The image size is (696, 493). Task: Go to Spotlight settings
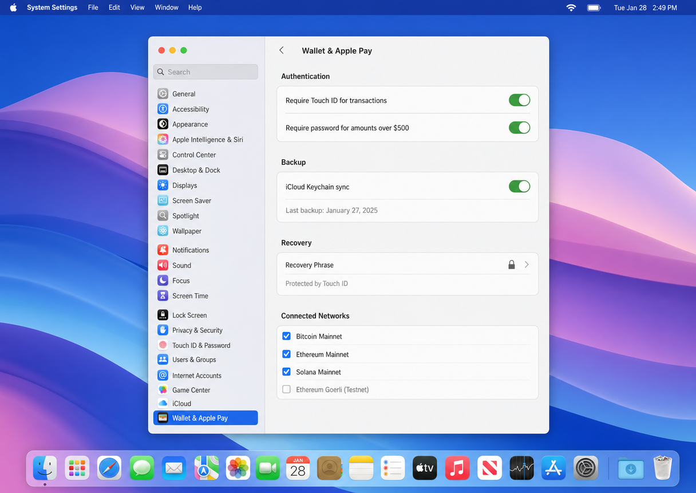tap(205, 216)
